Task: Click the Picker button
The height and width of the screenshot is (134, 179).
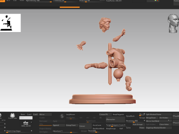Action: click(142, 128)
